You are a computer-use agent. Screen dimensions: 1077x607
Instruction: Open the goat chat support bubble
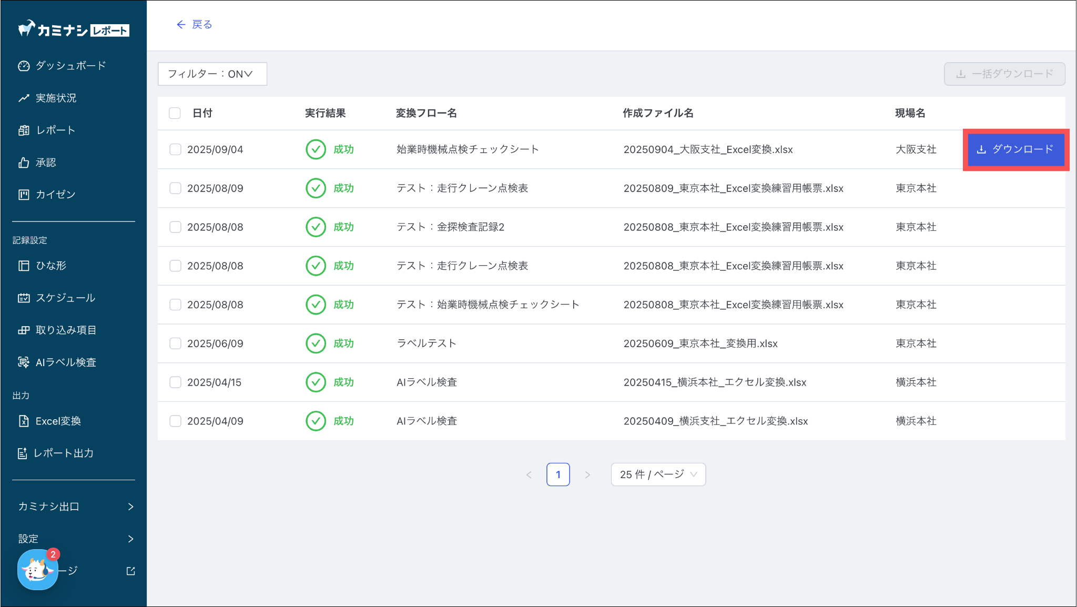(x=37, y=570)
